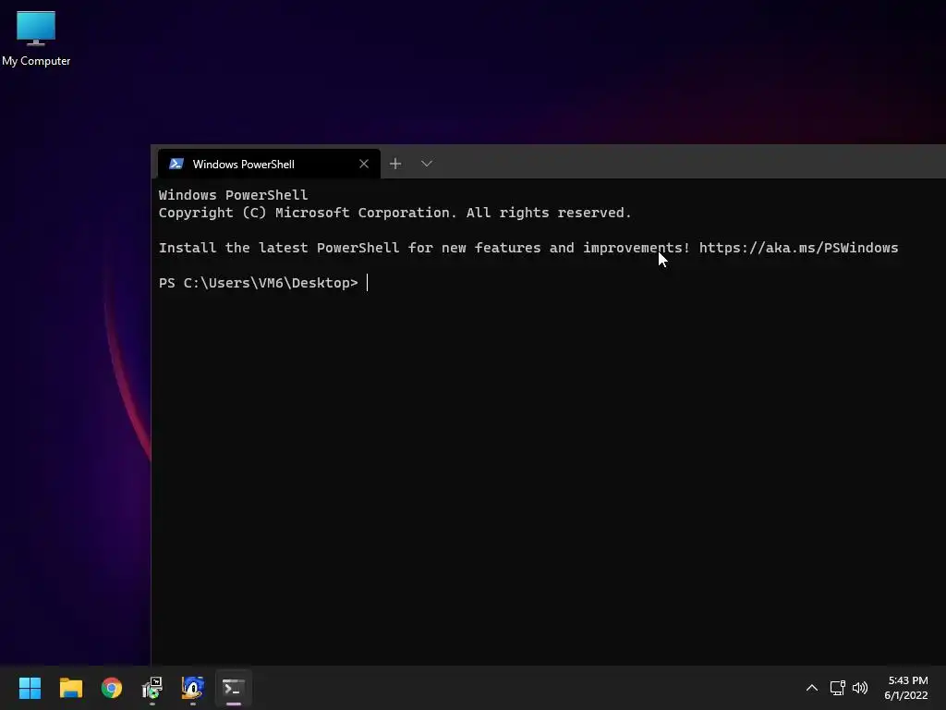The height and width of the screenshot is (710, 946).
Task: Click the 'Windows PowerShell' header text line
Action: [x=233, y=195]
